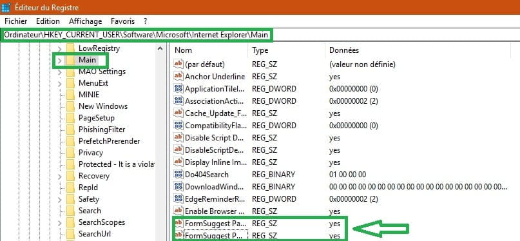Select the SearchUrl key
This screenshot has height=241, width=520.
click(95, 234)
